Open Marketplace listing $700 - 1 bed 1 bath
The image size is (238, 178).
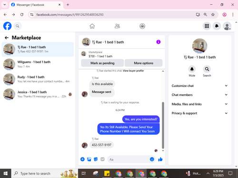[x=100, y=54]
